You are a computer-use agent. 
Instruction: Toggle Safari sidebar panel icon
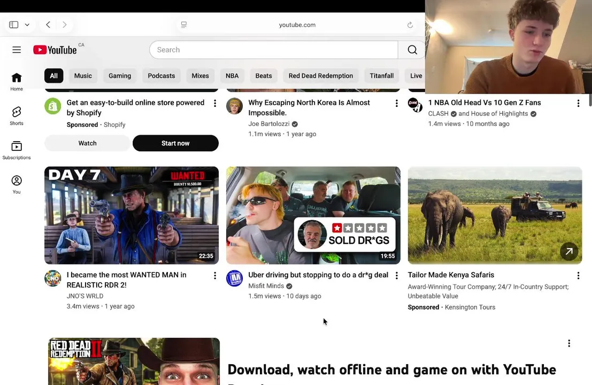[13, 25]
